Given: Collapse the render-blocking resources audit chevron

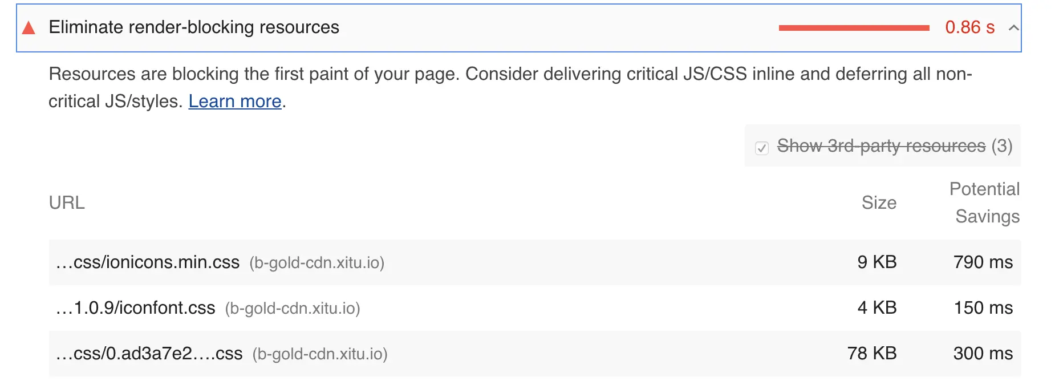Looking at the screenshot, I should 1013,27.
